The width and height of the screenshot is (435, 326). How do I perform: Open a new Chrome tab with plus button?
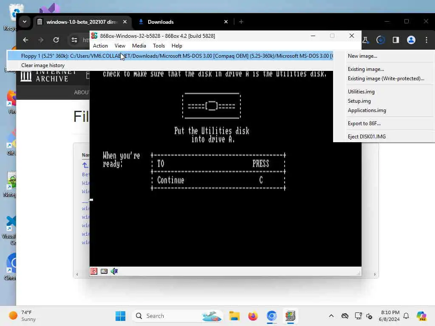point(241,22)
